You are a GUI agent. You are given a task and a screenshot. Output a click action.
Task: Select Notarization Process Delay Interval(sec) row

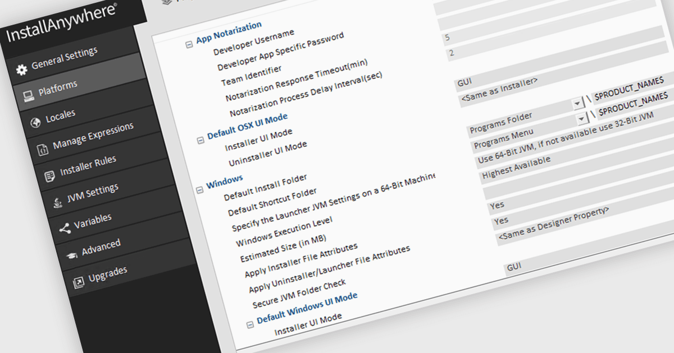click(306, 93)
